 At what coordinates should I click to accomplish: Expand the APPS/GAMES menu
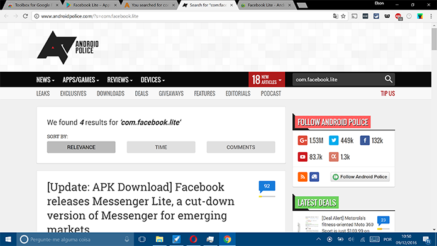tap(81, 80)
